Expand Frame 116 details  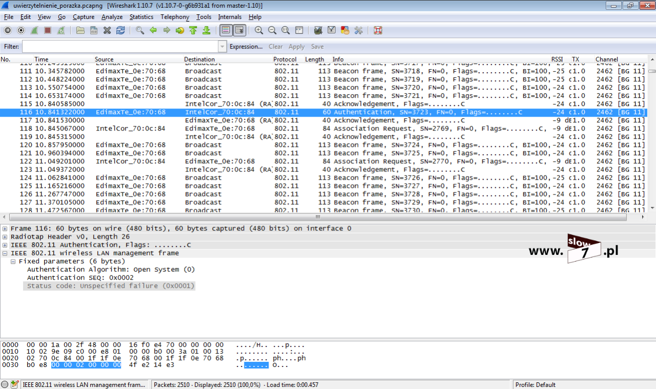tap(5, 229)
